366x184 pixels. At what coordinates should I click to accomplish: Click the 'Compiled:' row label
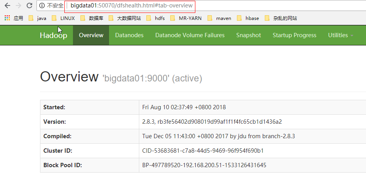pyautogui.click(x=57, y=136)
